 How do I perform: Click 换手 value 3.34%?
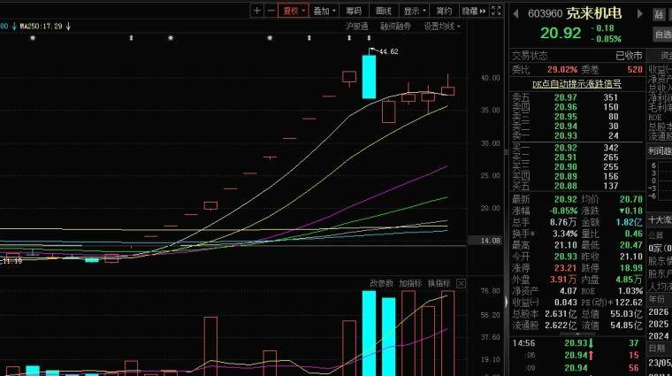(565, 234)
